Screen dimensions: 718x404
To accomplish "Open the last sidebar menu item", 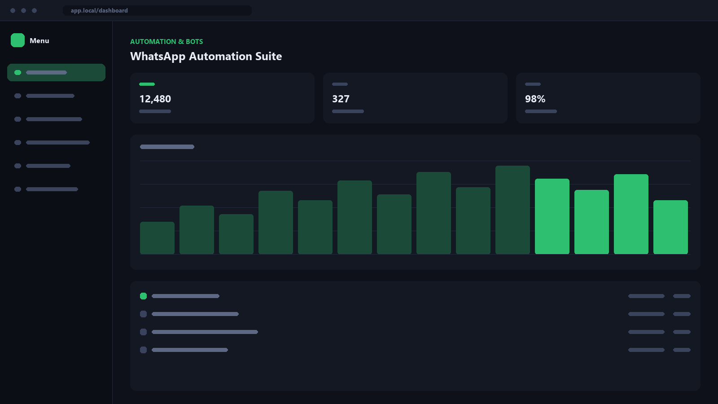I will point(56,189).
